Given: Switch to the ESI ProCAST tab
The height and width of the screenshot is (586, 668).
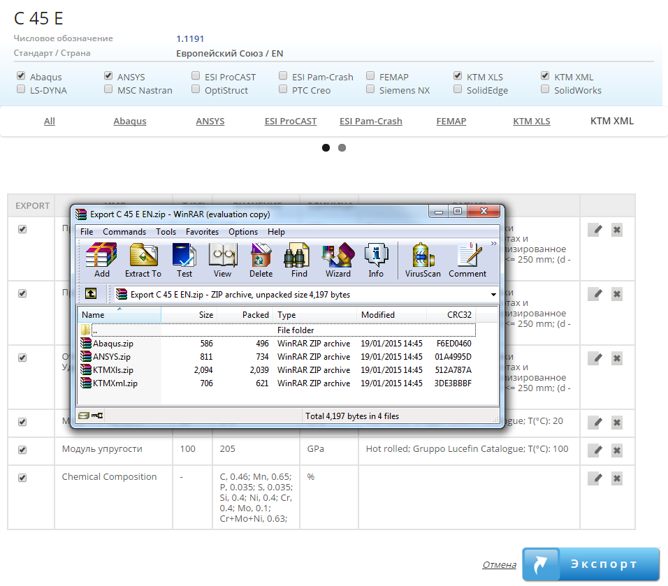Looking at the screenshot, I should 291,121.
